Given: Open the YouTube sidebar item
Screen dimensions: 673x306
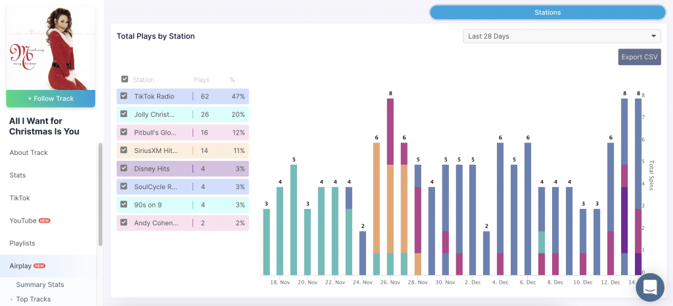Looking at the screenshot, I should (23, 220).
